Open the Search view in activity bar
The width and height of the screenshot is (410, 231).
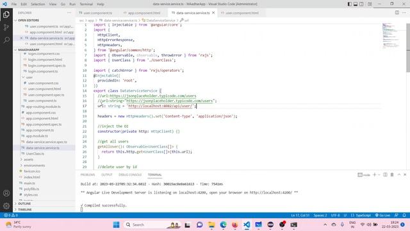(x=6, y=40)
